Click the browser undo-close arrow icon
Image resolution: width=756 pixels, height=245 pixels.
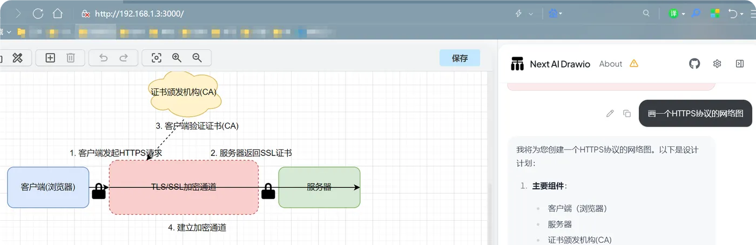[x=733, y=13]
